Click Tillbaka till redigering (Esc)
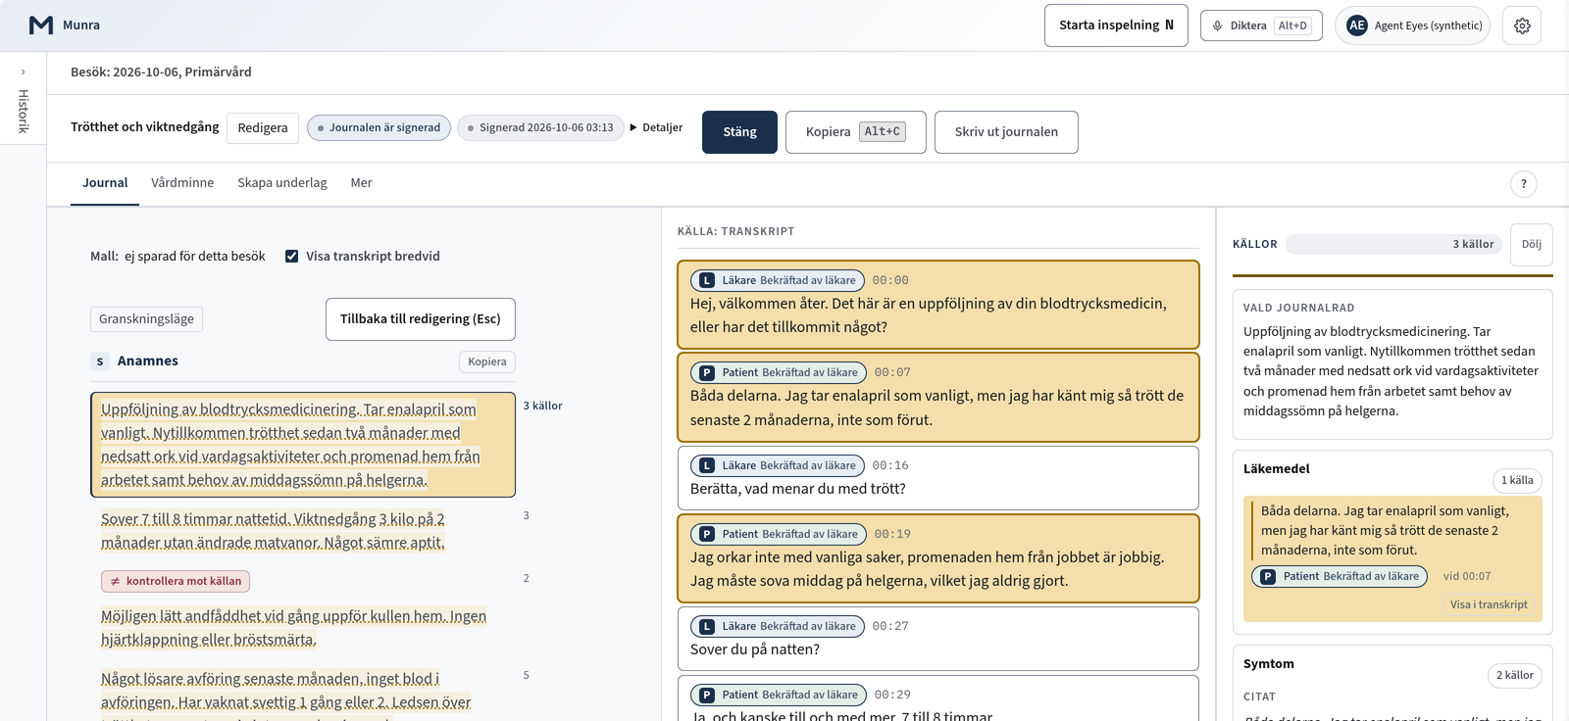Viewport: 1569px width, 721px height. tap(421, 319)
